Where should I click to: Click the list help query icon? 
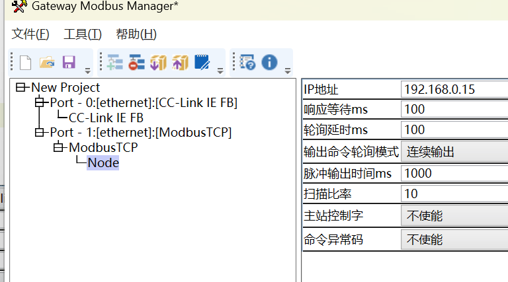coord(247,63)
